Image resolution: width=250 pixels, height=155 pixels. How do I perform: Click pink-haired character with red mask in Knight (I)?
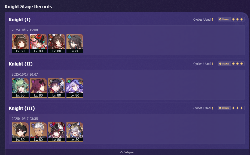(x=38, y=43)
